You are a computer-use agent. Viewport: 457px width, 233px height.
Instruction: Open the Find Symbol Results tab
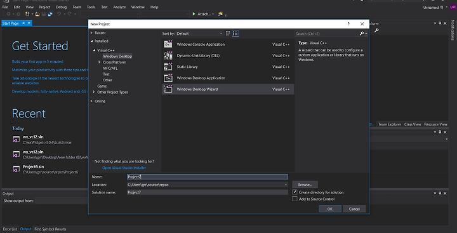[x=50, y=229]
